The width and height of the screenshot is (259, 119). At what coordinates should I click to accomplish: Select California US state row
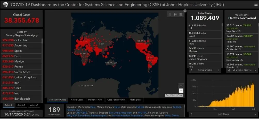241,48
